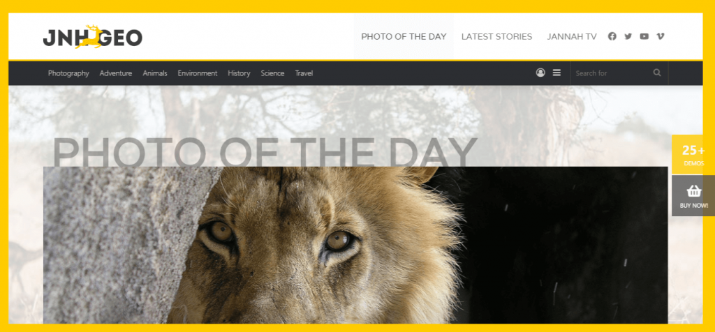Image resolution: width=715 pixels, height=332 pixels.
Task: Click the search magnifier icon
Action: point(656,73)
